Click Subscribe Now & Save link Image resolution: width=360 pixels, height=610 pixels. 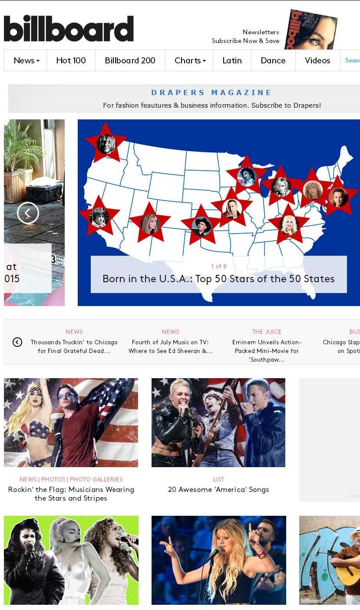245,41
